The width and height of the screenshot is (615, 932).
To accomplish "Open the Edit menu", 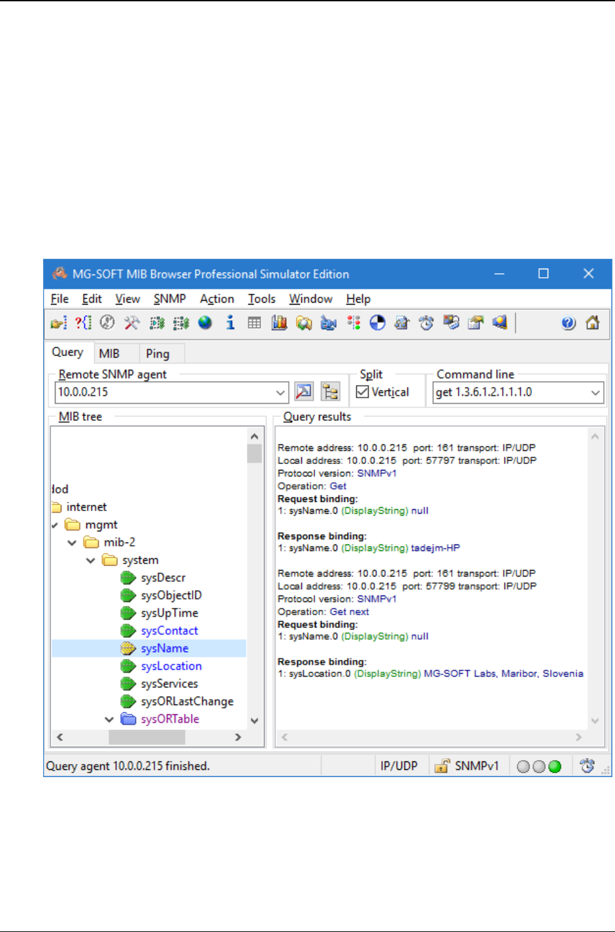I will 91,299.
